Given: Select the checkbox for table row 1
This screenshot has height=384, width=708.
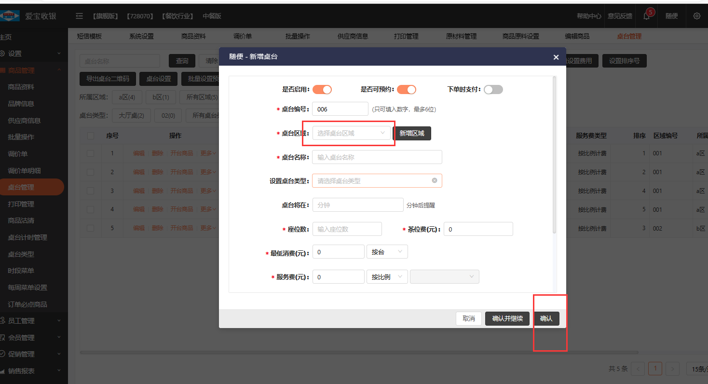Looking at the screenshot, I should [x=91, y=153].
